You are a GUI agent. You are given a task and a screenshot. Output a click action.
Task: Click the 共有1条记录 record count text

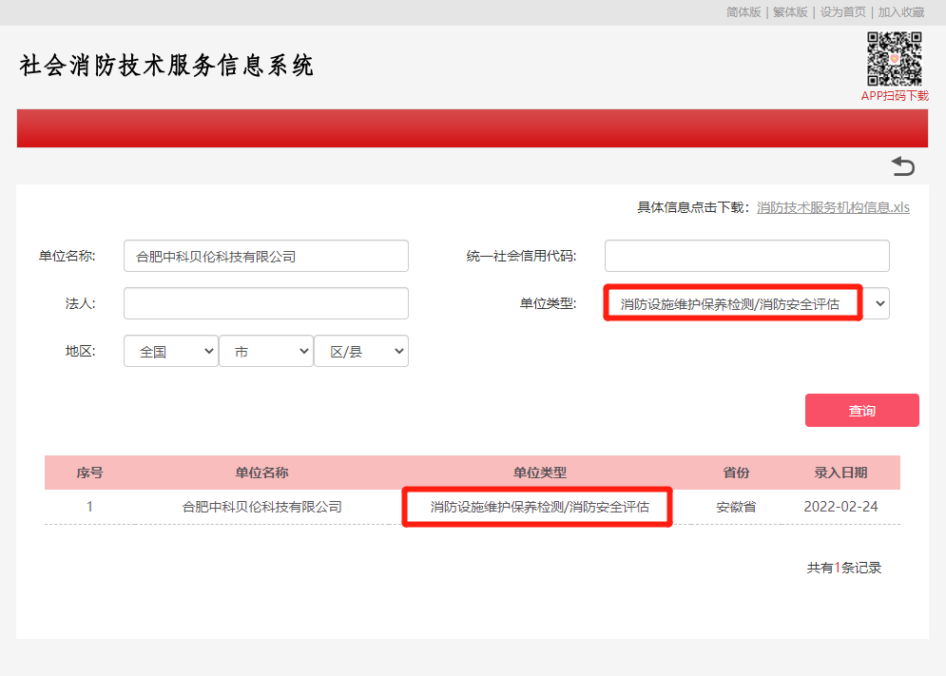(x=844, y=568)
